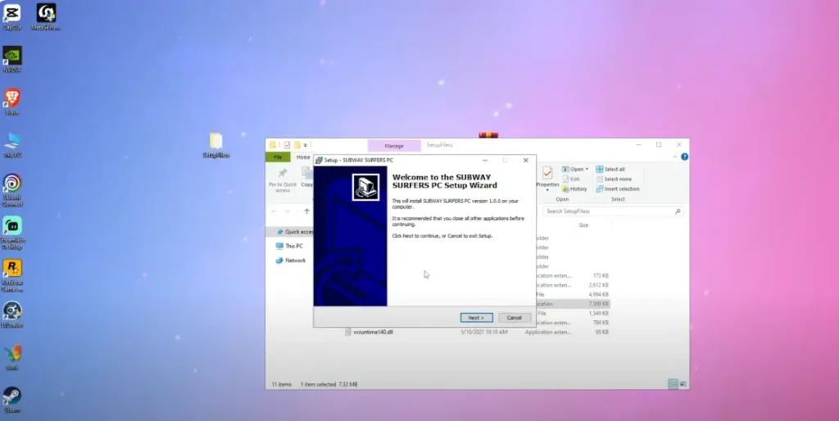839x421 pixels.
Task: Select This PC in navigation pane
Action: pyautogui.click(x=289, y=246)
